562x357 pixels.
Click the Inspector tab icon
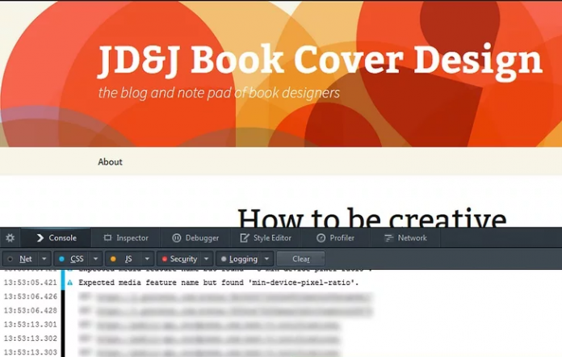coord(107,238)
